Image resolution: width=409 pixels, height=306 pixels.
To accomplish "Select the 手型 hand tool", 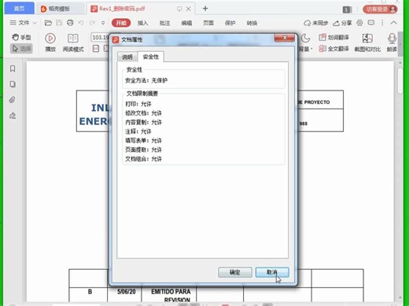I will pos(21,37).
